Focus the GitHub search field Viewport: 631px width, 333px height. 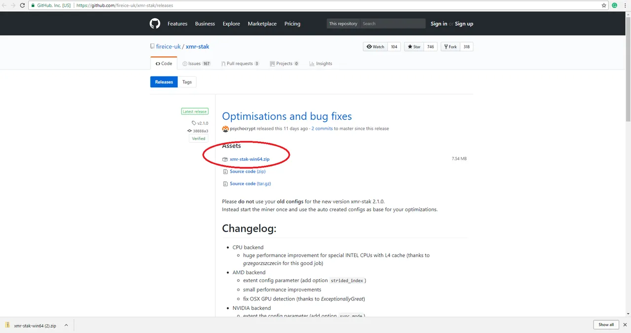point(392,24)
